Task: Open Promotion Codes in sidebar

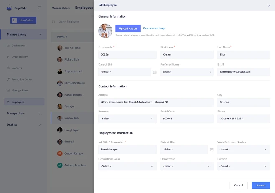Action: 22,79
